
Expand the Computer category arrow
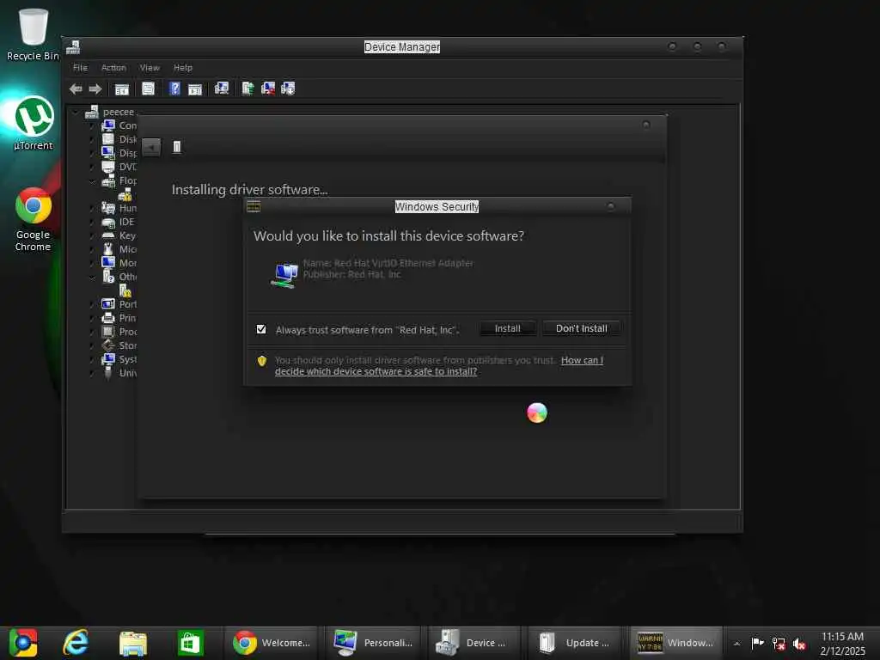point(93,125)
